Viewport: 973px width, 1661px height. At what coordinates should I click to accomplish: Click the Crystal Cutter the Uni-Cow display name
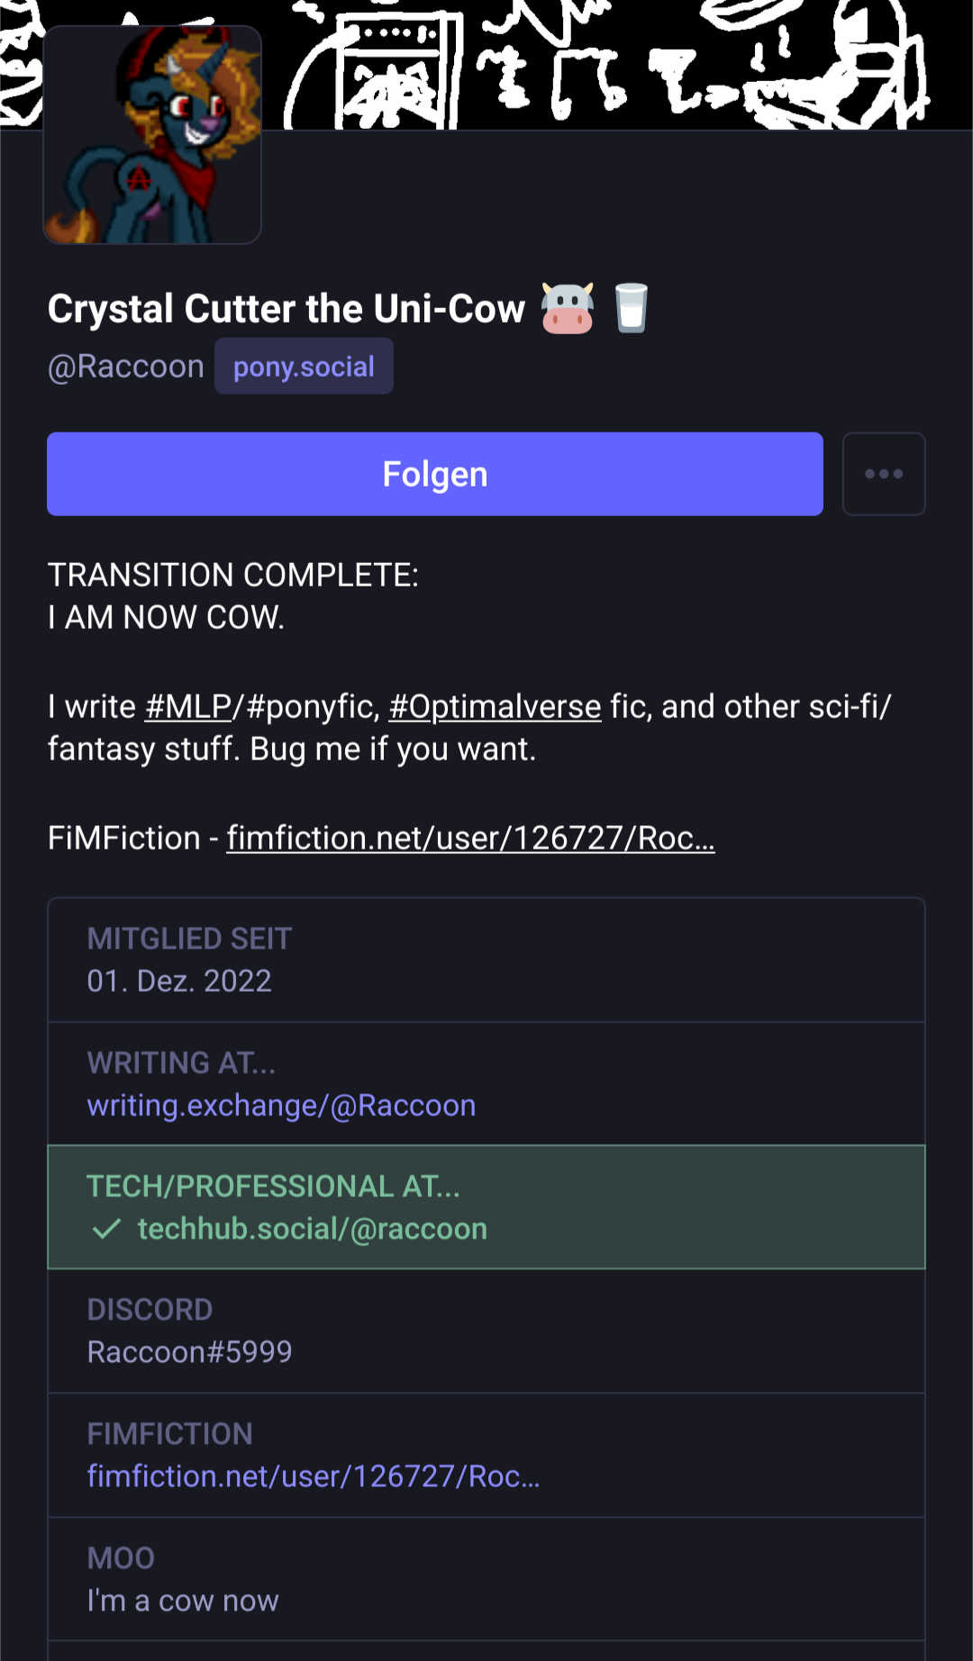pos(286,309)
